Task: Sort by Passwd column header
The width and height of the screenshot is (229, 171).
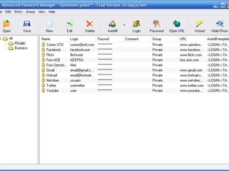Action: click(109, 39)
